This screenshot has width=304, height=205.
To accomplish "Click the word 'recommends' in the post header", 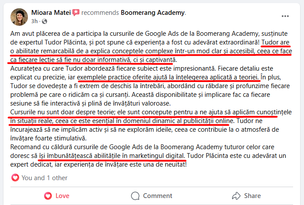I will pos(100,13).
